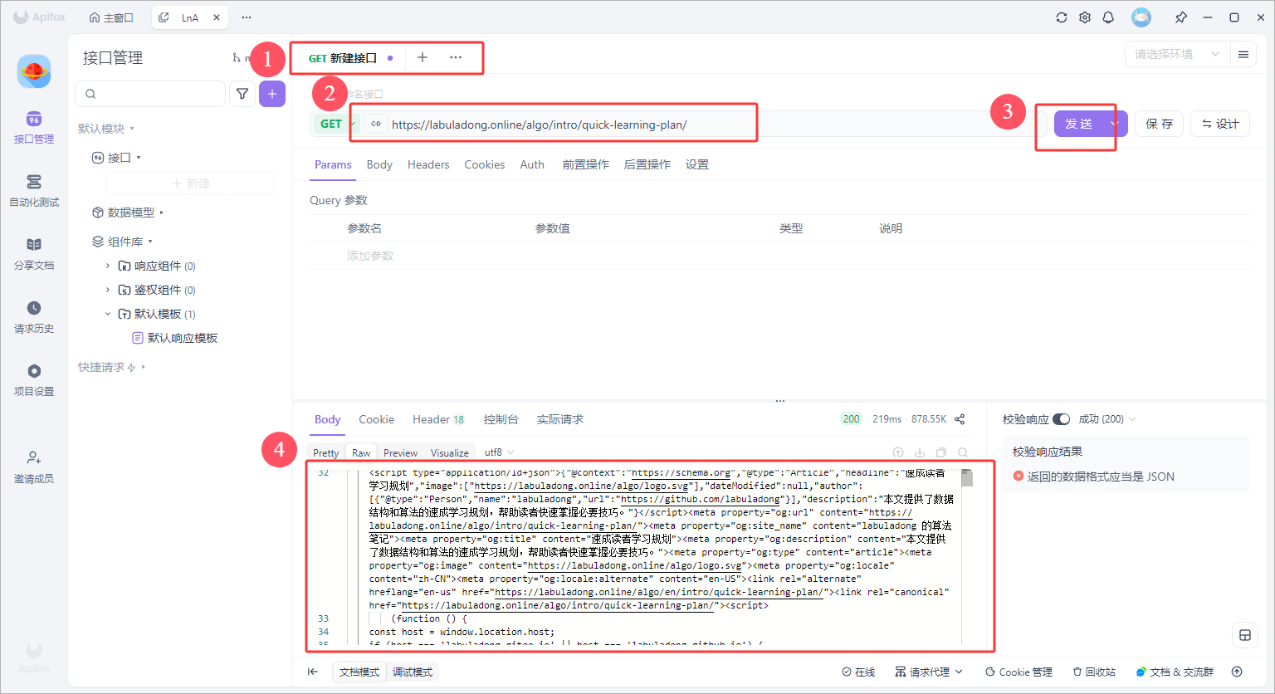The height and width of the screenshot is (694, 1275).
Task: Switch to 调试模式
Action: pos(413,672)
